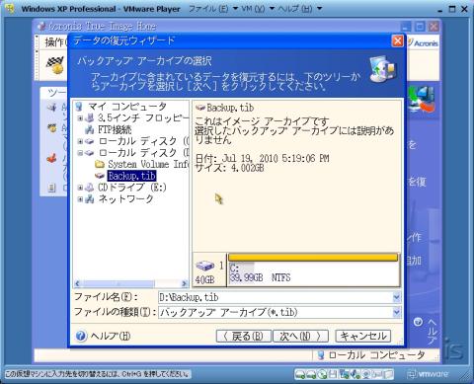Image resolution: width=474 pixels, height=384 pixels.
Task: Click the VMware floppy status icon
Action: point(333,374)
